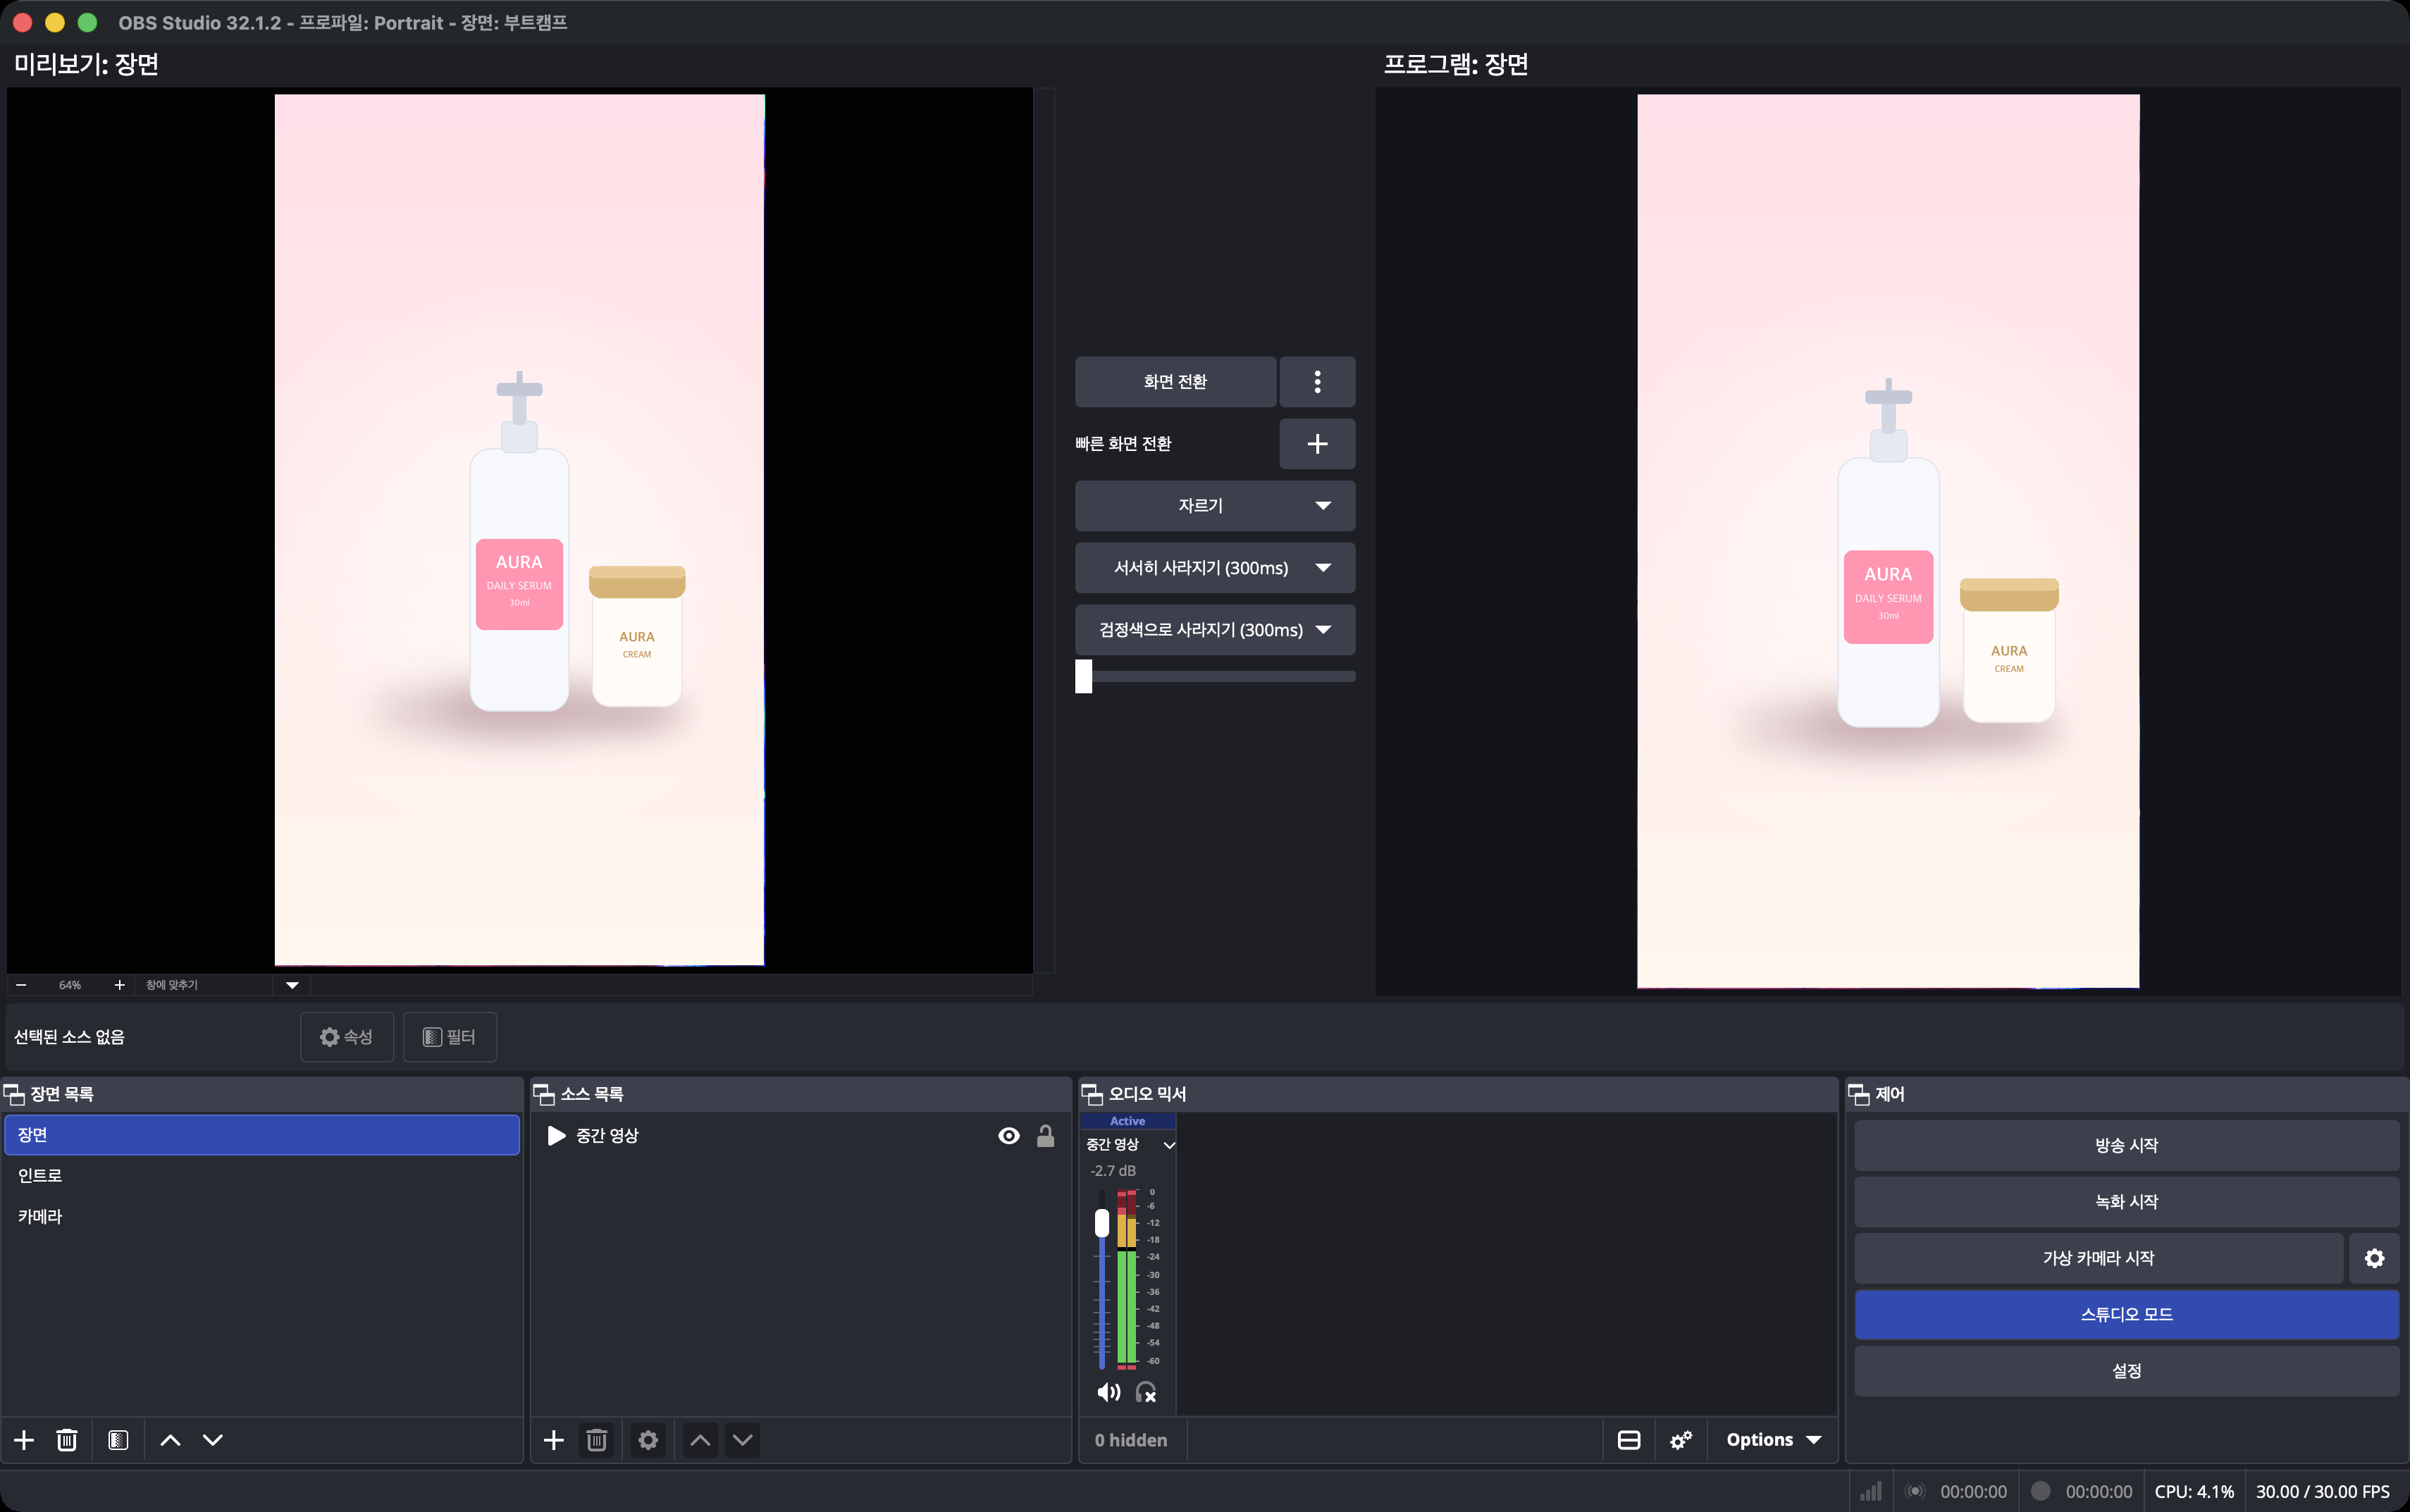Move scene down arrow in scene list
Viewport: 2410px width, 1512px height.
[213, 1440]
